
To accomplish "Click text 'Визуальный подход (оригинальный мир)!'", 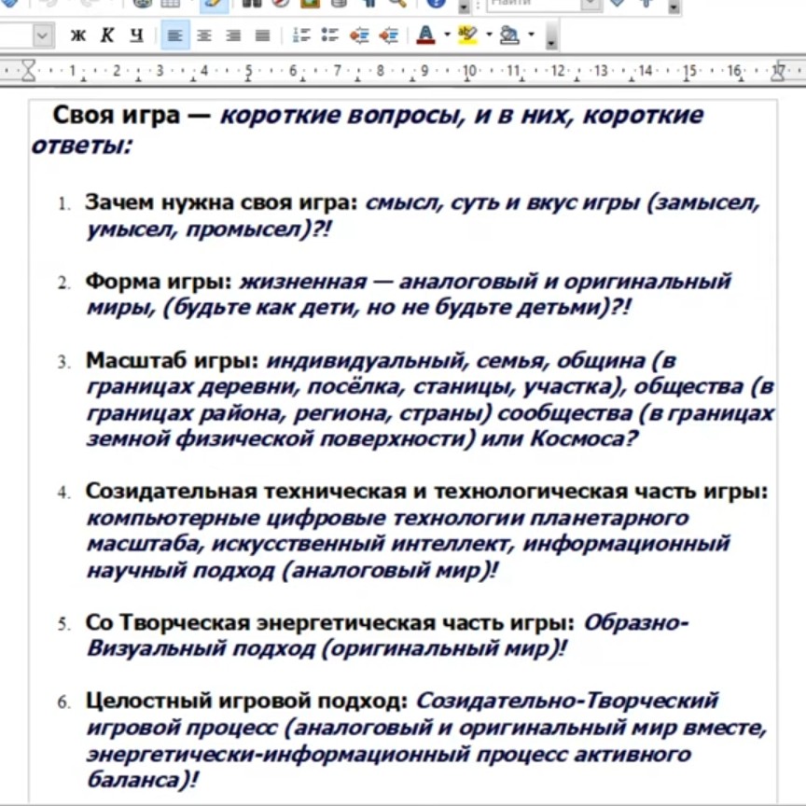I will [x=327, y=648].
